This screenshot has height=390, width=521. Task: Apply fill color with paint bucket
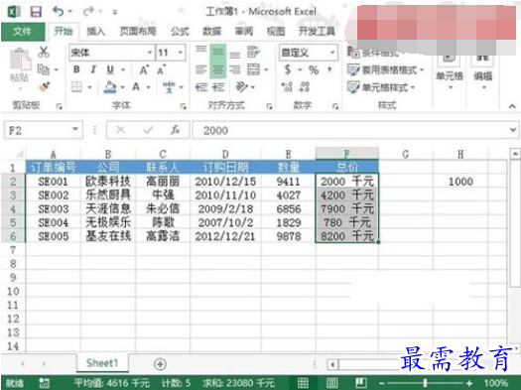coord(110,87)
